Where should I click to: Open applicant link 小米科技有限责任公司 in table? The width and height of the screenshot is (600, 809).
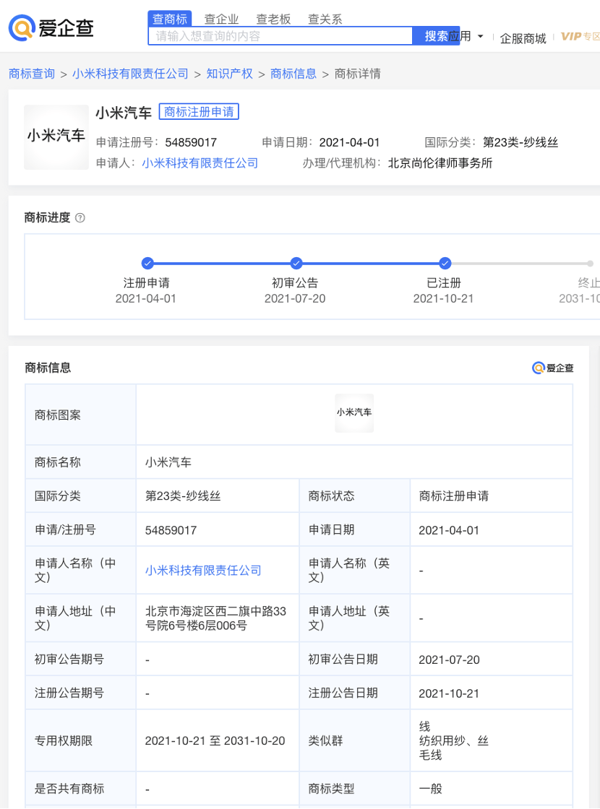tap(203, 571)
